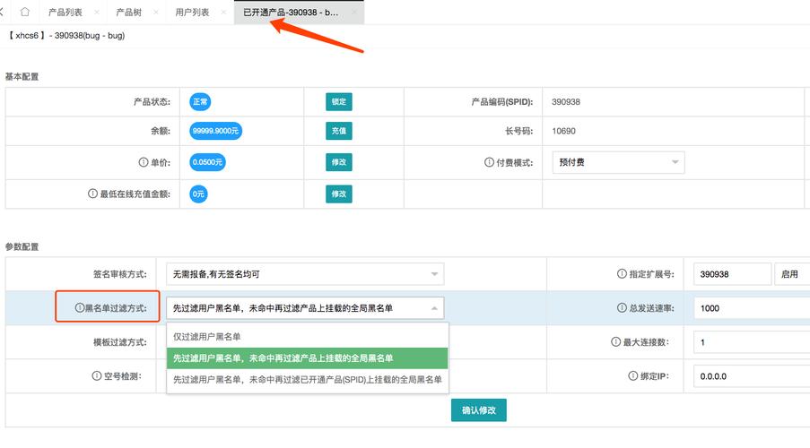Viewport: 810px width, 448px height.
Task: Select the option mentioning 已开通产品(SPID)
Action: click(x=307, y=379)
